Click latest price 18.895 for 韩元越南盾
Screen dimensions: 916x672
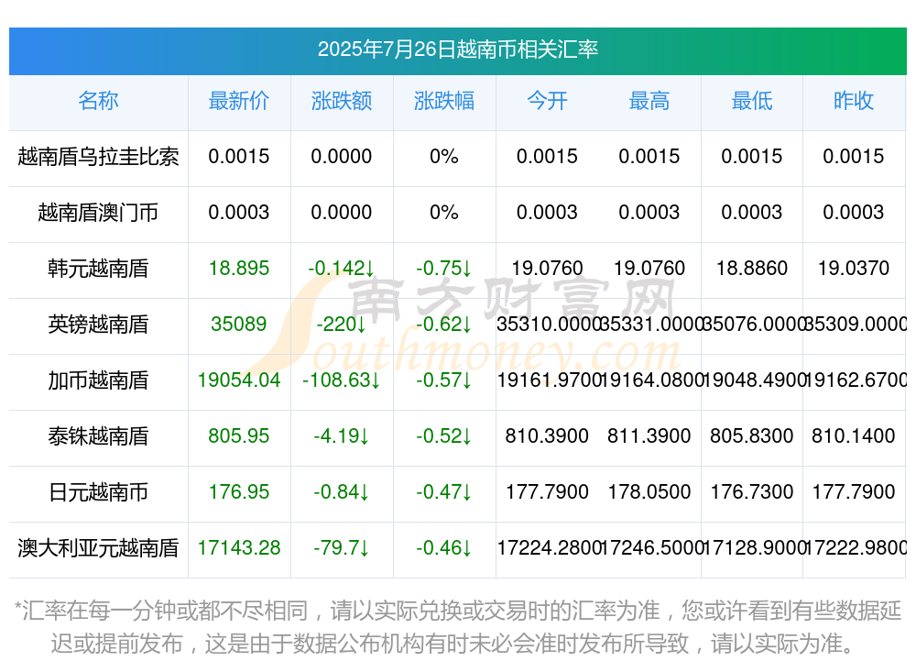click(x=239, y=269)
